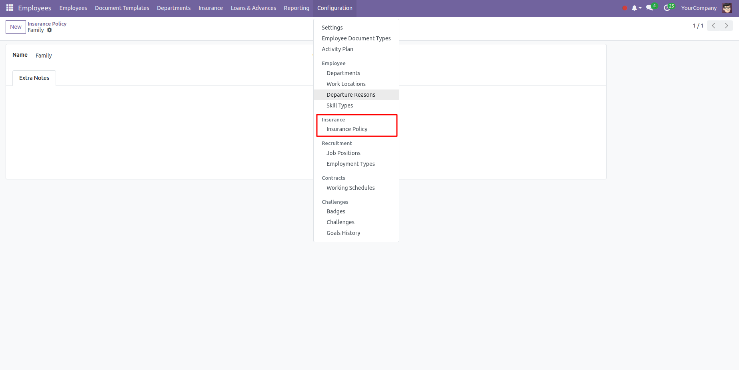Image resolution: width=739 pixels, height=370 pixels.
Task: Open the Employees top menu
Action: tap(73, 8)
